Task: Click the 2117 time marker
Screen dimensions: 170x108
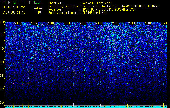Action: point(115,23)
